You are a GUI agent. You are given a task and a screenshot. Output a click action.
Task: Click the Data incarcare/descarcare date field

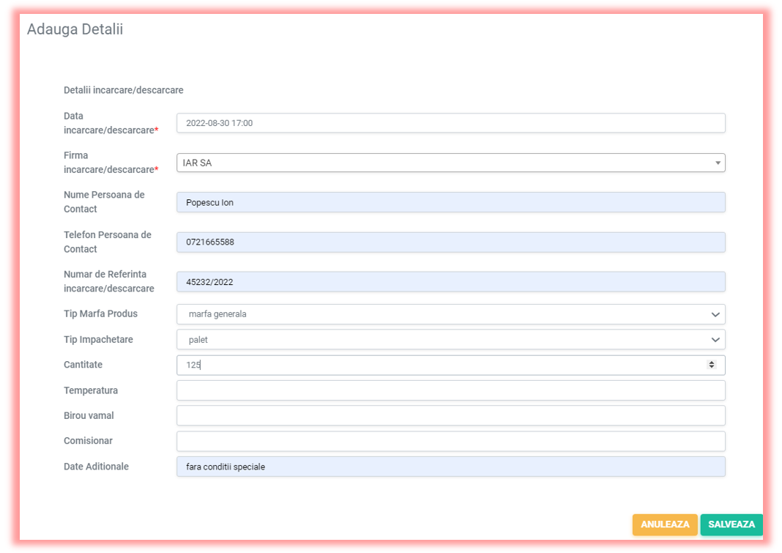coord(450,123)
